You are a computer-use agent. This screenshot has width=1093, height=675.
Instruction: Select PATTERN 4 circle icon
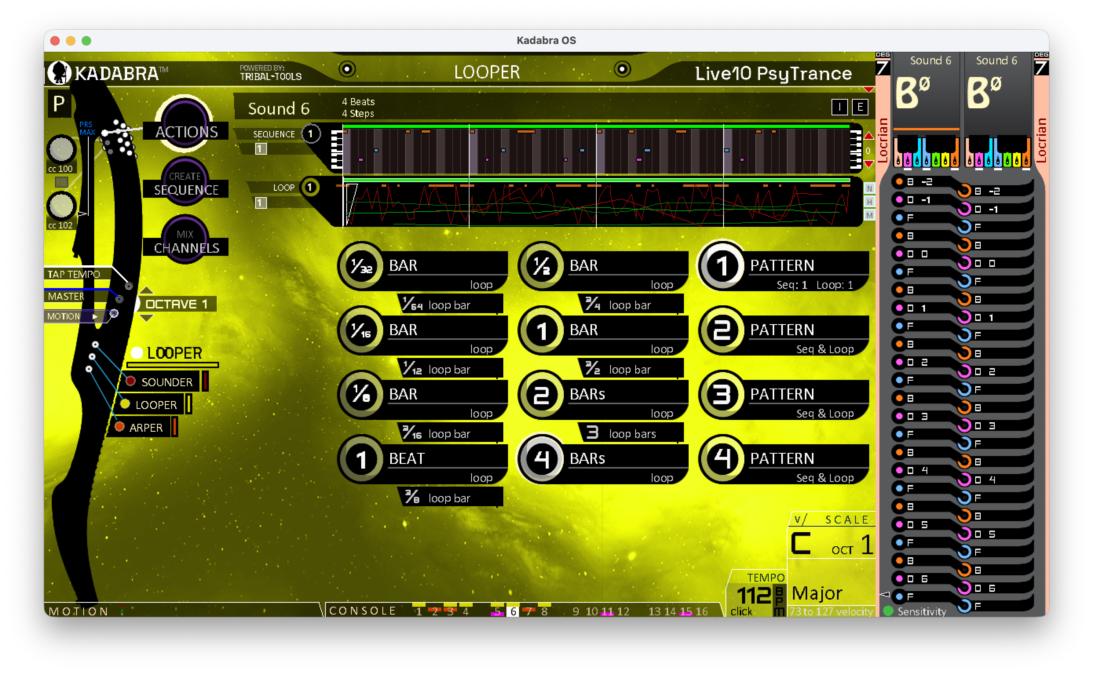(x=722, y=460)
